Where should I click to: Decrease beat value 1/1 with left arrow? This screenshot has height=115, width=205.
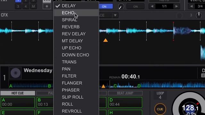tap(152, 6)
